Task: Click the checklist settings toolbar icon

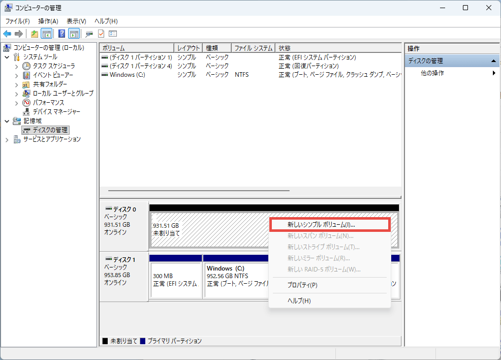Action: (113, 34)
